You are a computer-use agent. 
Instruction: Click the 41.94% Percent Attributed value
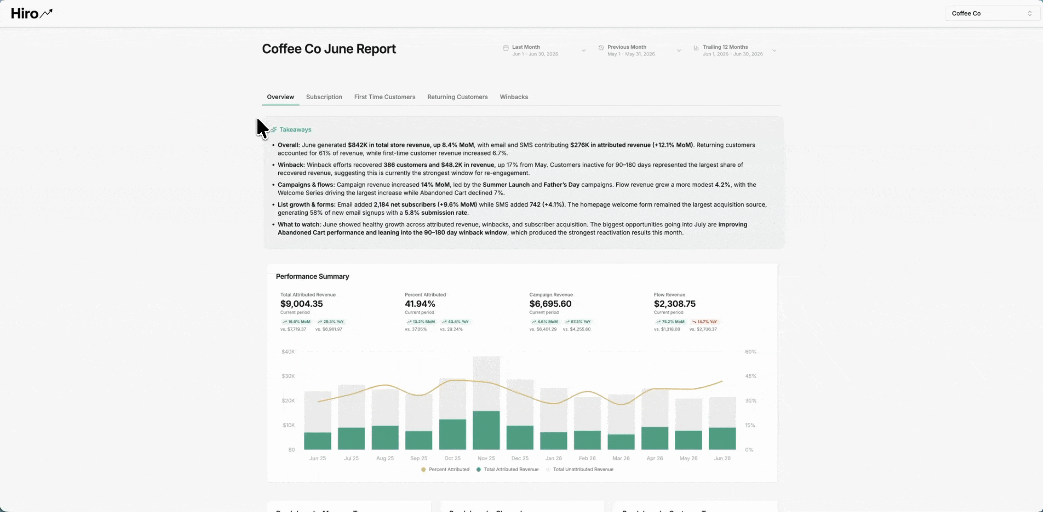(420, 304)
